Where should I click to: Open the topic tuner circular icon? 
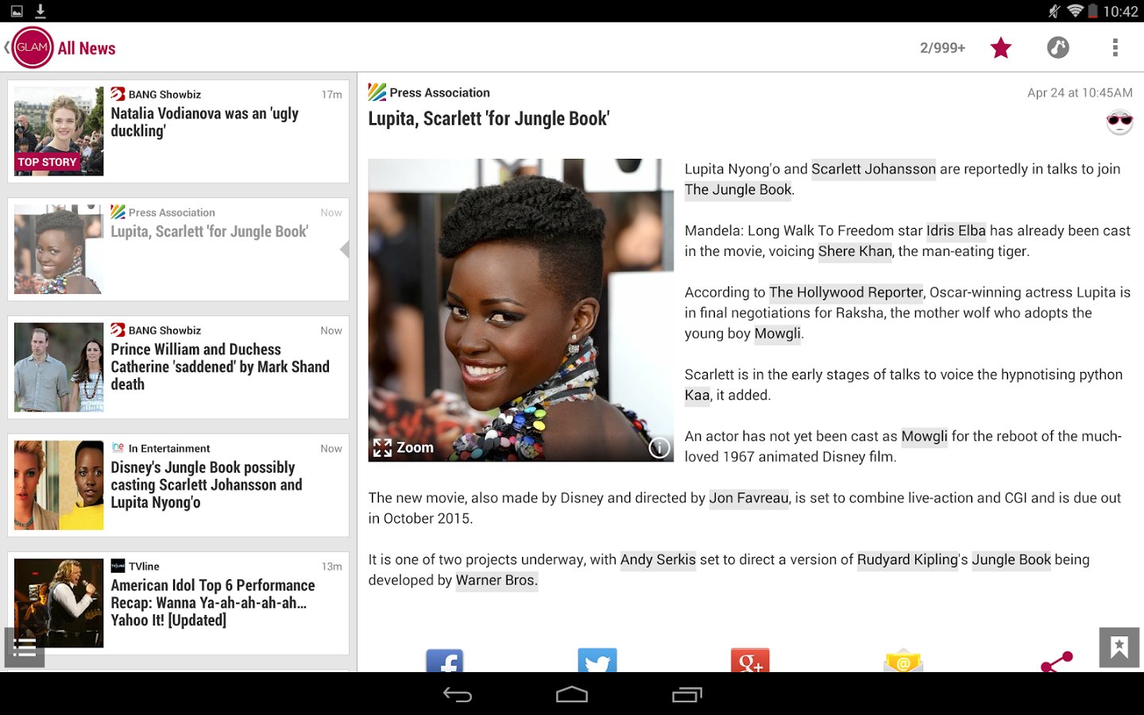pyautogui.click(x=1058, y=48)
